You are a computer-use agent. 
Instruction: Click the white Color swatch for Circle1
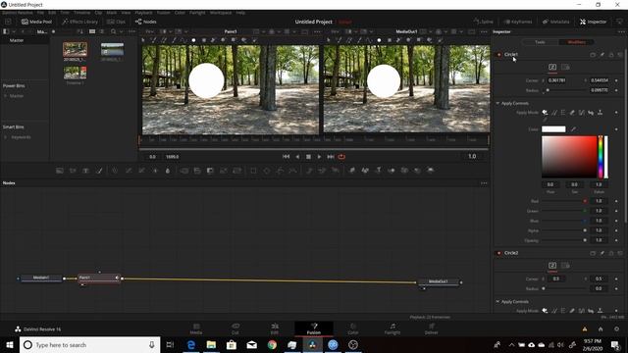pyautogui.click(x=553, y=129)
